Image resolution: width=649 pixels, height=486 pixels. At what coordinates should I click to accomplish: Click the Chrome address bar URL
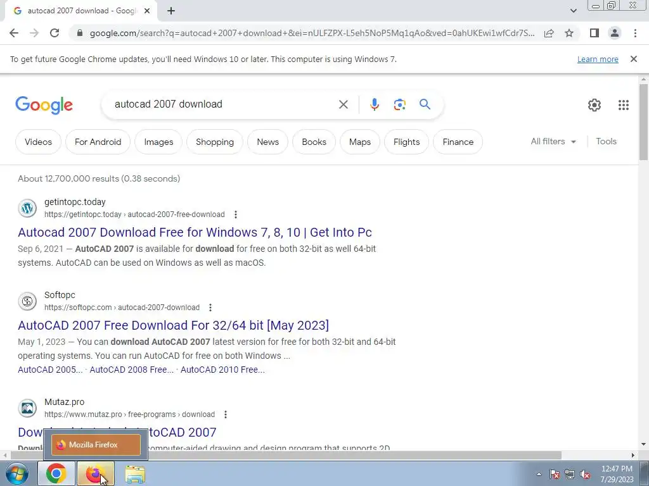312,33
